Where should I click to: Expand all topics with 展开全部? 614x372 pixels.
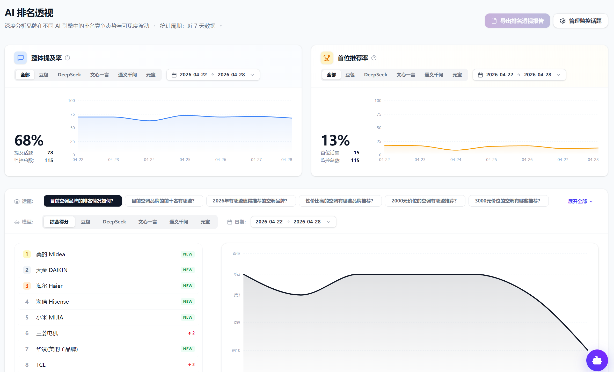pos(580,201)
